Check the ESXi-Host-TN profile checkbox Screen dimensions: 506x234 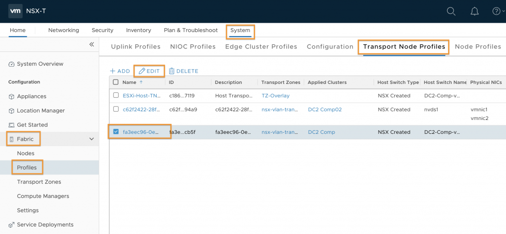(116, 95)
